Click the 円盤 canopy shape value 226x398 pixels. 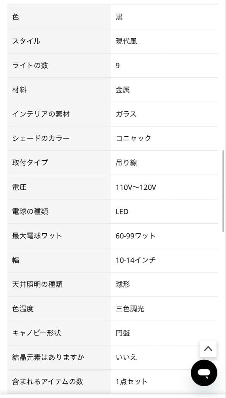tap(123, 333)
